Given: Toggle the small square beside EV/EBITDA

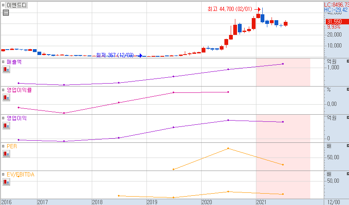Looking at the screenshot, I should (x=3, y=175).
